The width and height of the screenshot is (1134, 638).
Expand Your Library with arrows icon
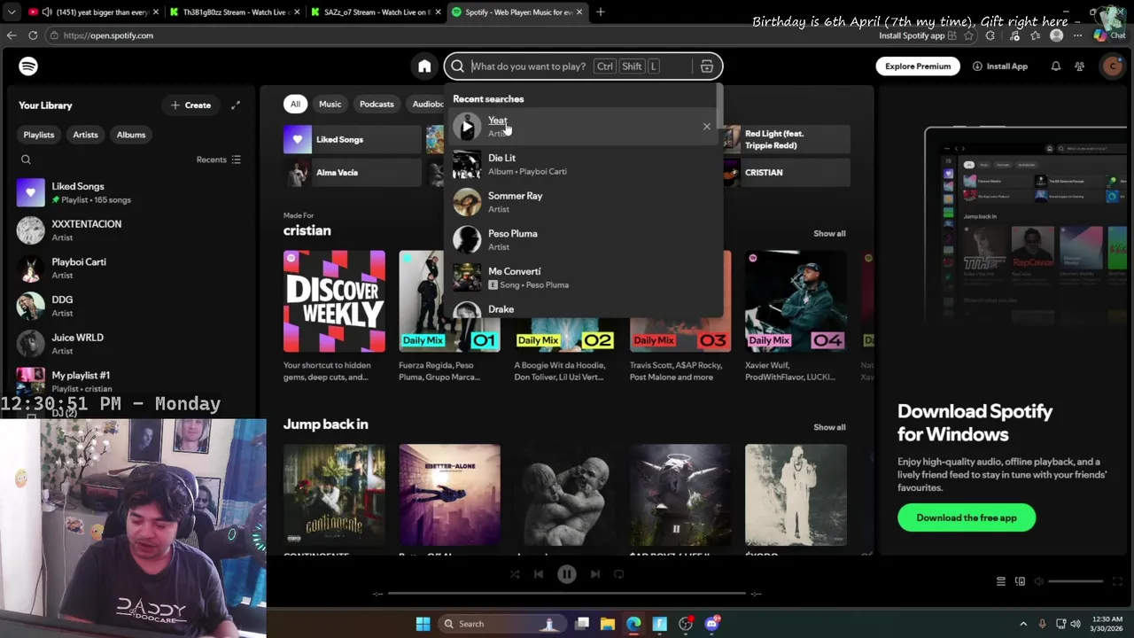236,105
